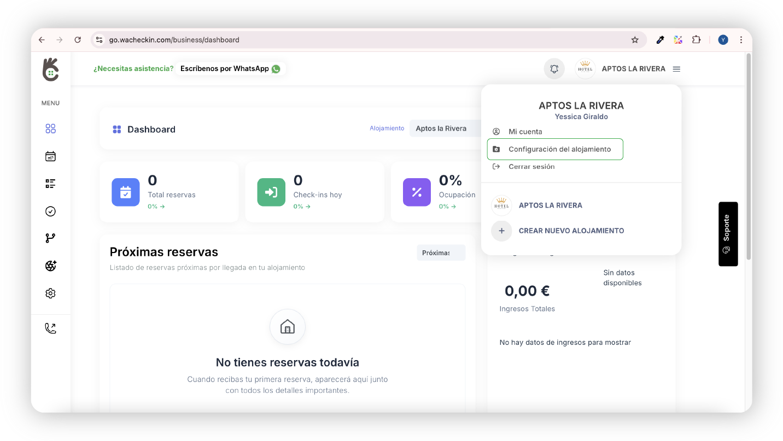This screenshot has height=441, width=783.
Task: Open the branch connections sidebar icon
Action: click(50, 238)
